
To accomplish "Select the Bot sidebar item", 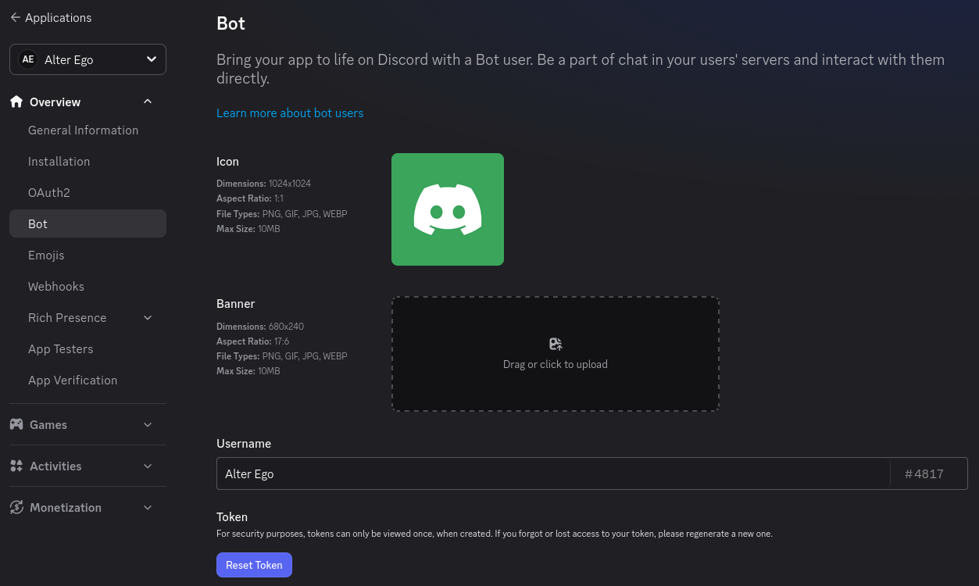I will 88,223.
